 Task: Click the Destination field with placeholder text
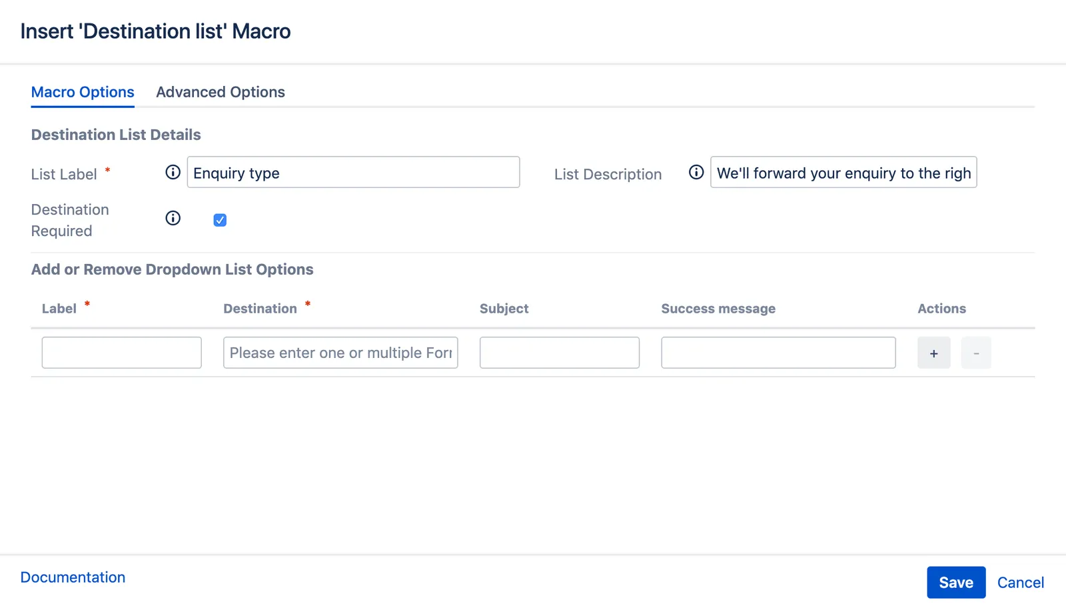340,353
